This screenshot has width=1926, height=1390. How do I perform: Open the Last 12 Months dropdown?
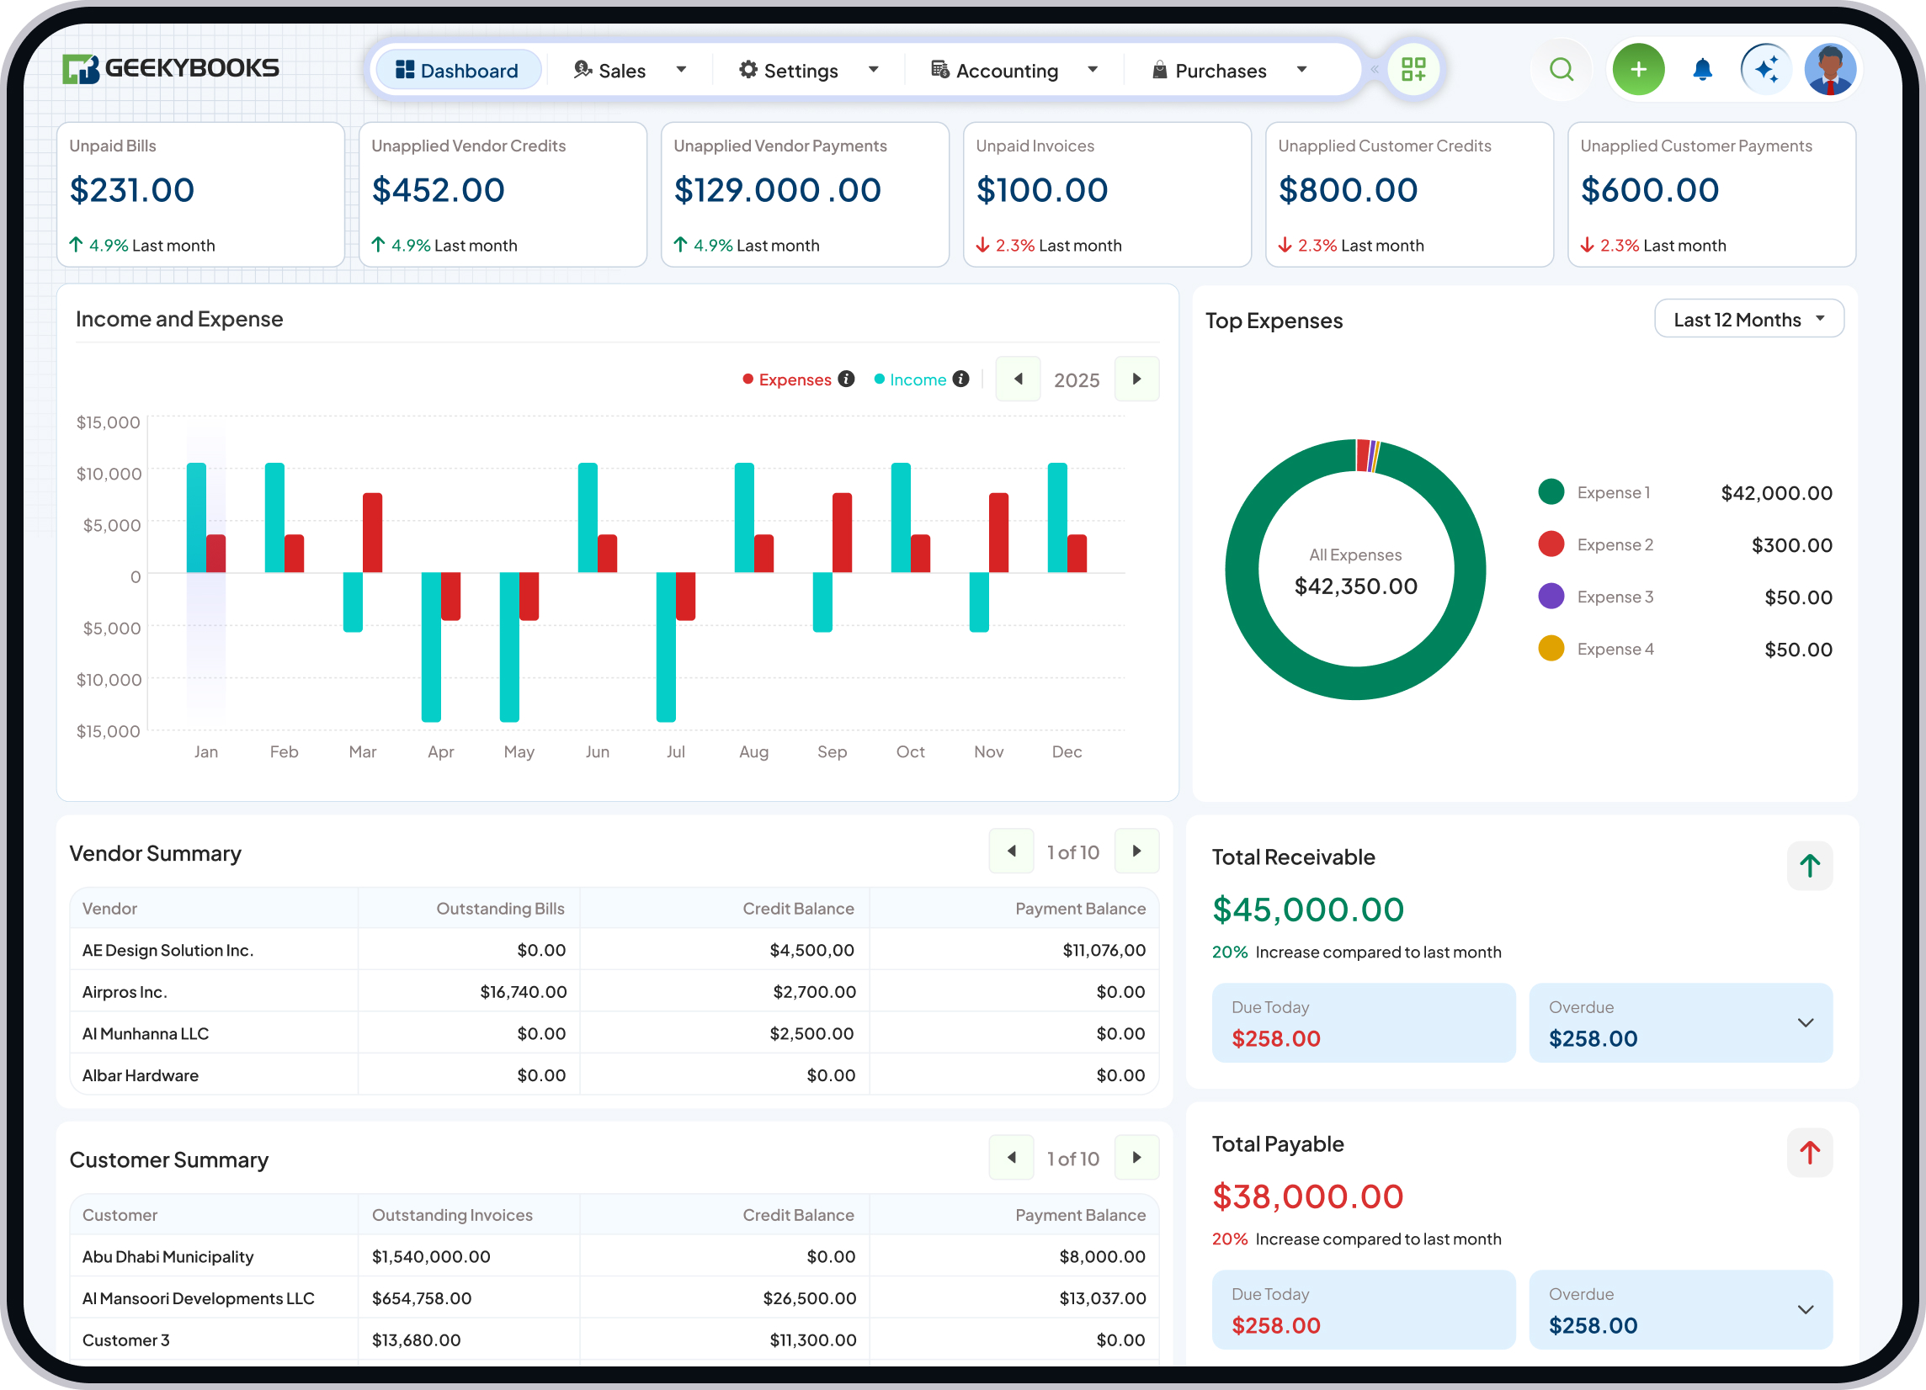[1748, 319]
